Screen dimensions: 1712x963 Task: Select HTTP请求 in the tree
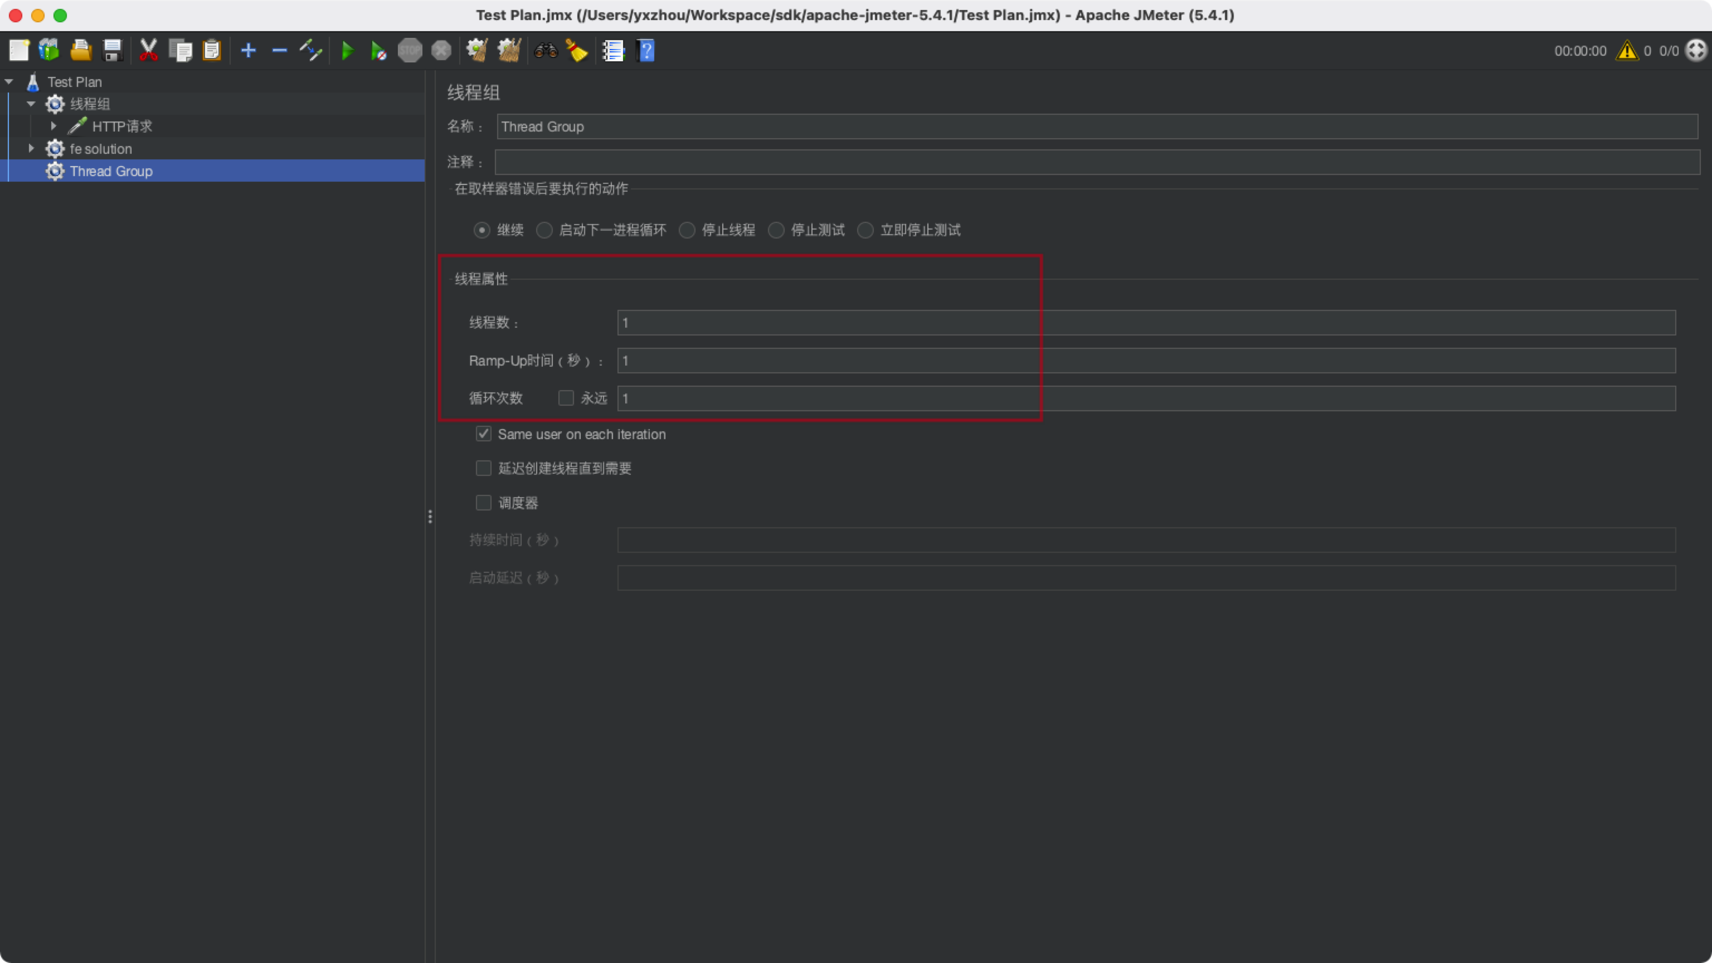tap(122, 125)
